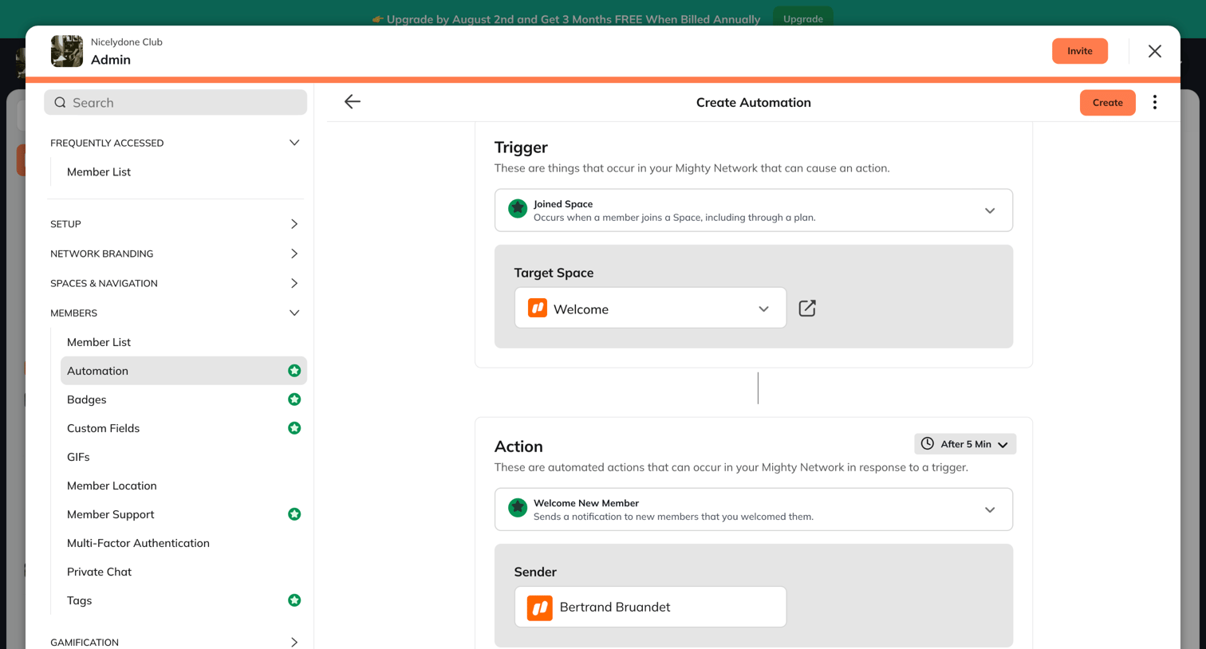The width and height of the screenshot is (1206, 649).
Task: Click the Search input field
Action: point(175,102)
